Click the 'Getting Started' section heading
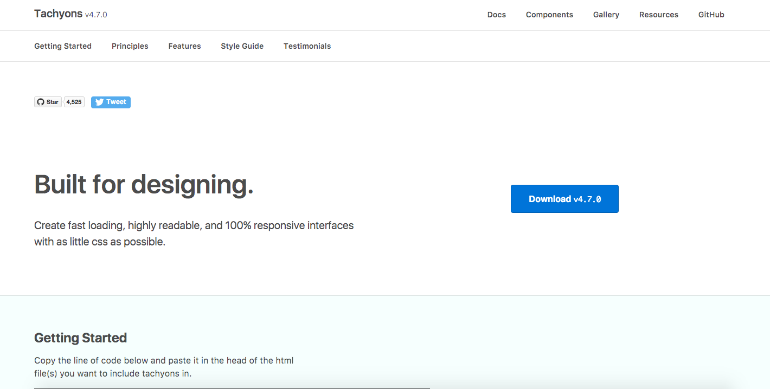Screen dimensions: 770x389 pos(80,338)
